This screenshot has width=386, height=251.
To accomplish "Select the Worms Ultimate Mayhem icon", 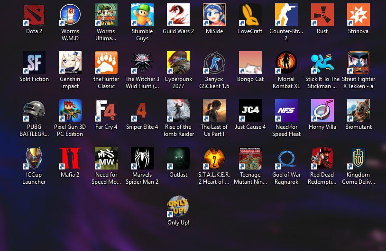I will [106, 15].
